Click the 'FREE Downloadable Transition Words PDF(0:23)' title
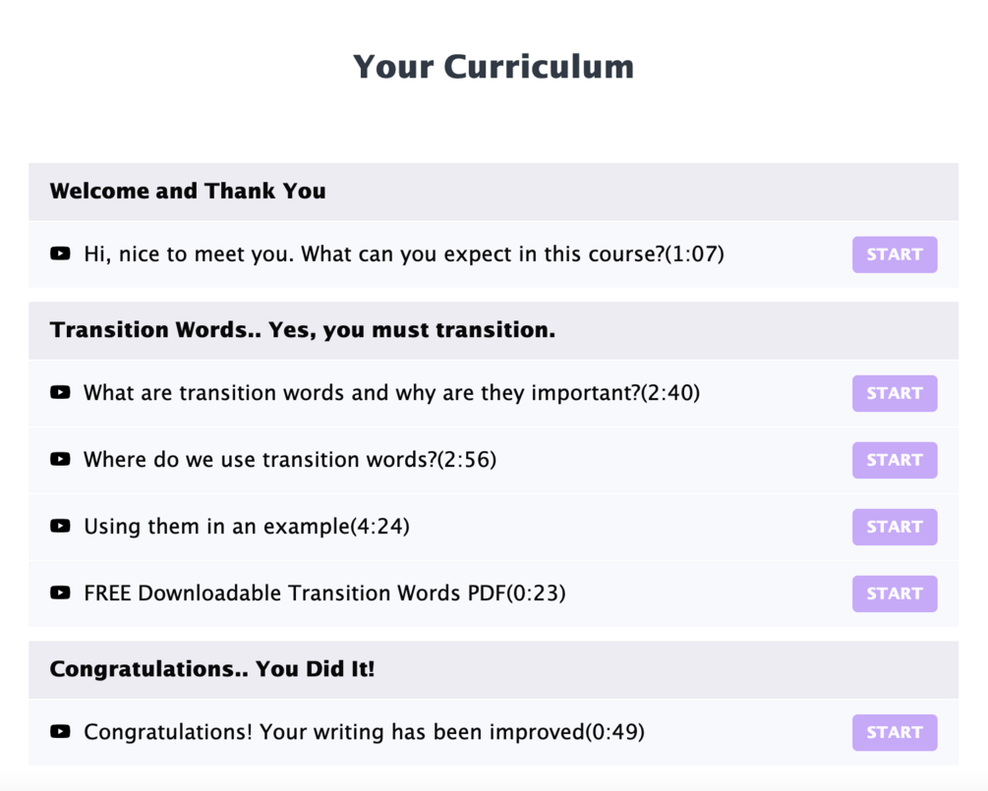Image resolution: width=988 pixels, height=791 pixels. pyautogui.click(x=324, y=593)
